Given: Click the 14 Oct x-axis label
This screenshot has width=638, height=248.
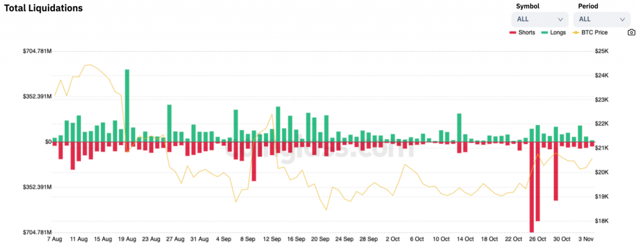Looking at the screenshot, I should coord(465,239).
